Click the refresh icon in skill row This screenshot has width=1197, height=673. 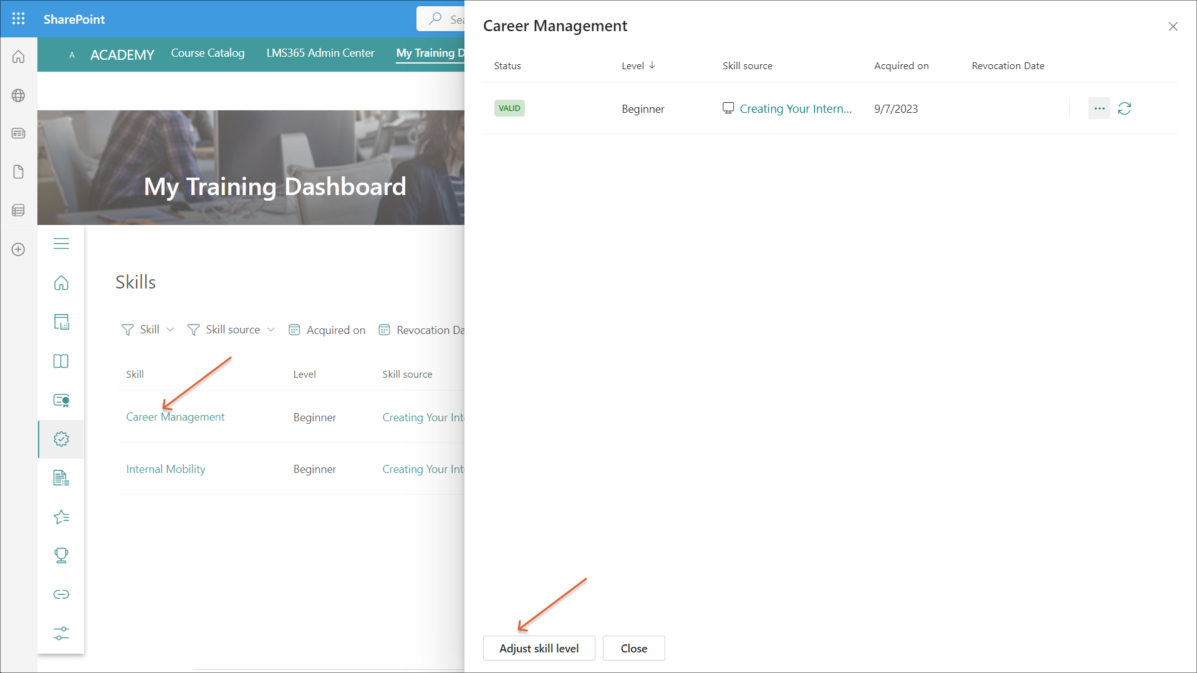point(1124,108)
